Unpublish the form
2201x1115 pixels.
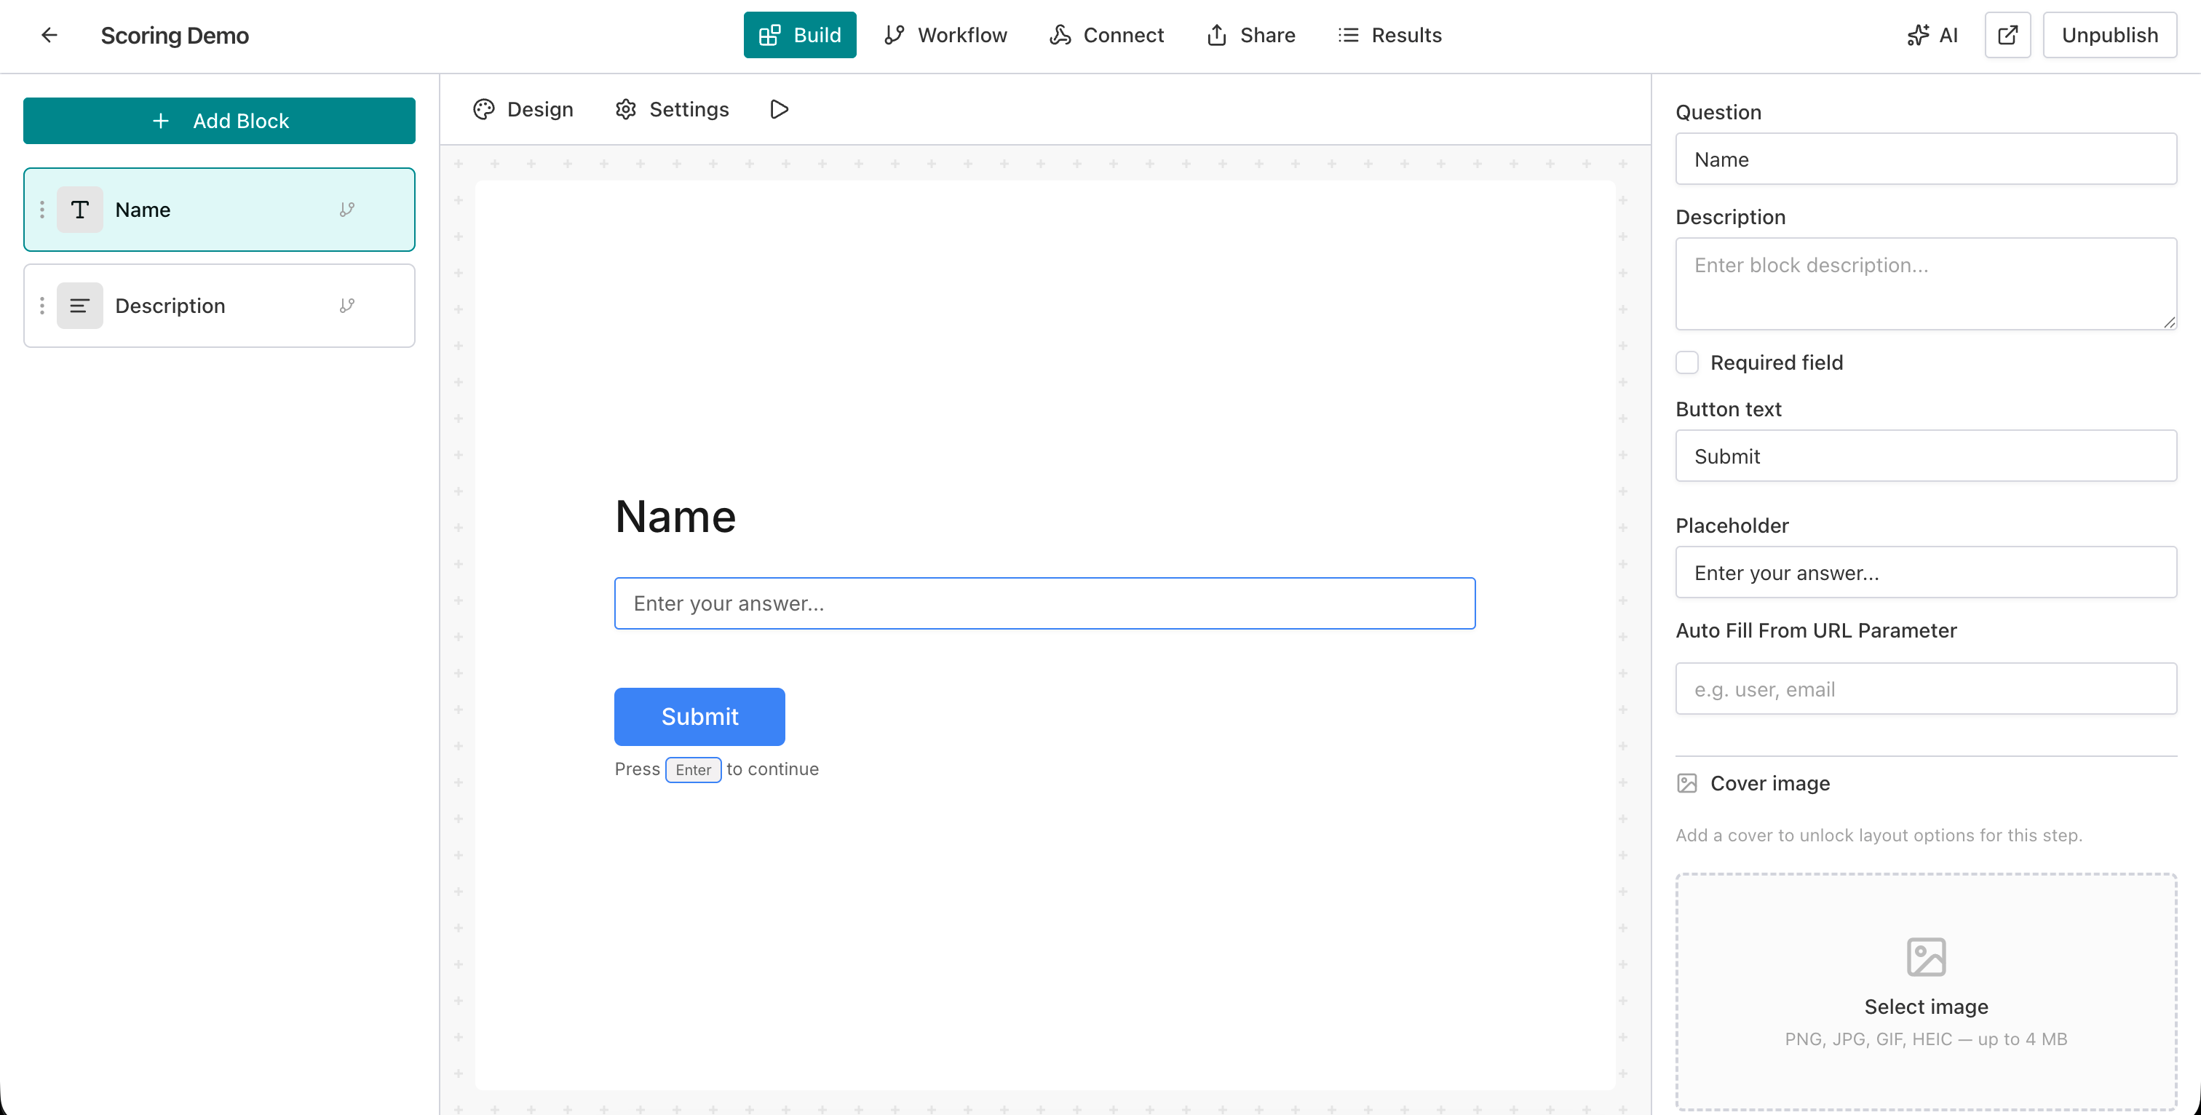(x=2109, y=35)
